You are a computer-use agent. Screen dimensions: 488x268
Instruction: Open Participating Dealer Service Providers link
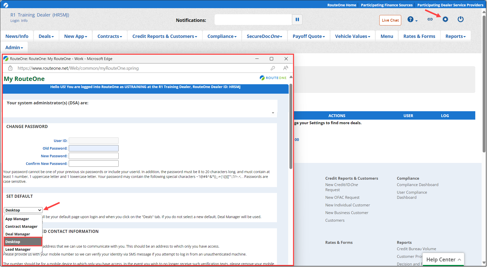click(450, 5)
